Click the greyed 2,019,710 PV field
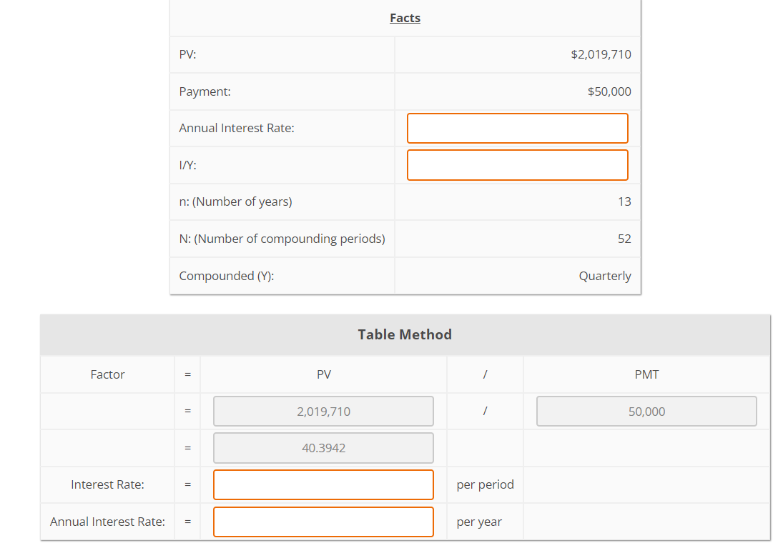The height and width of the screenshot is (548, 778). click(323, 412)
